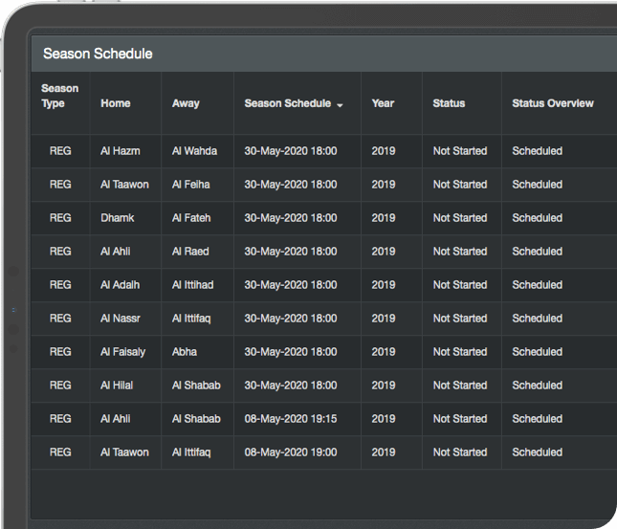Screen dimensions: 617x529
Task: Click Not Started in the Al Faisaly row
Action: coord(460,351)
